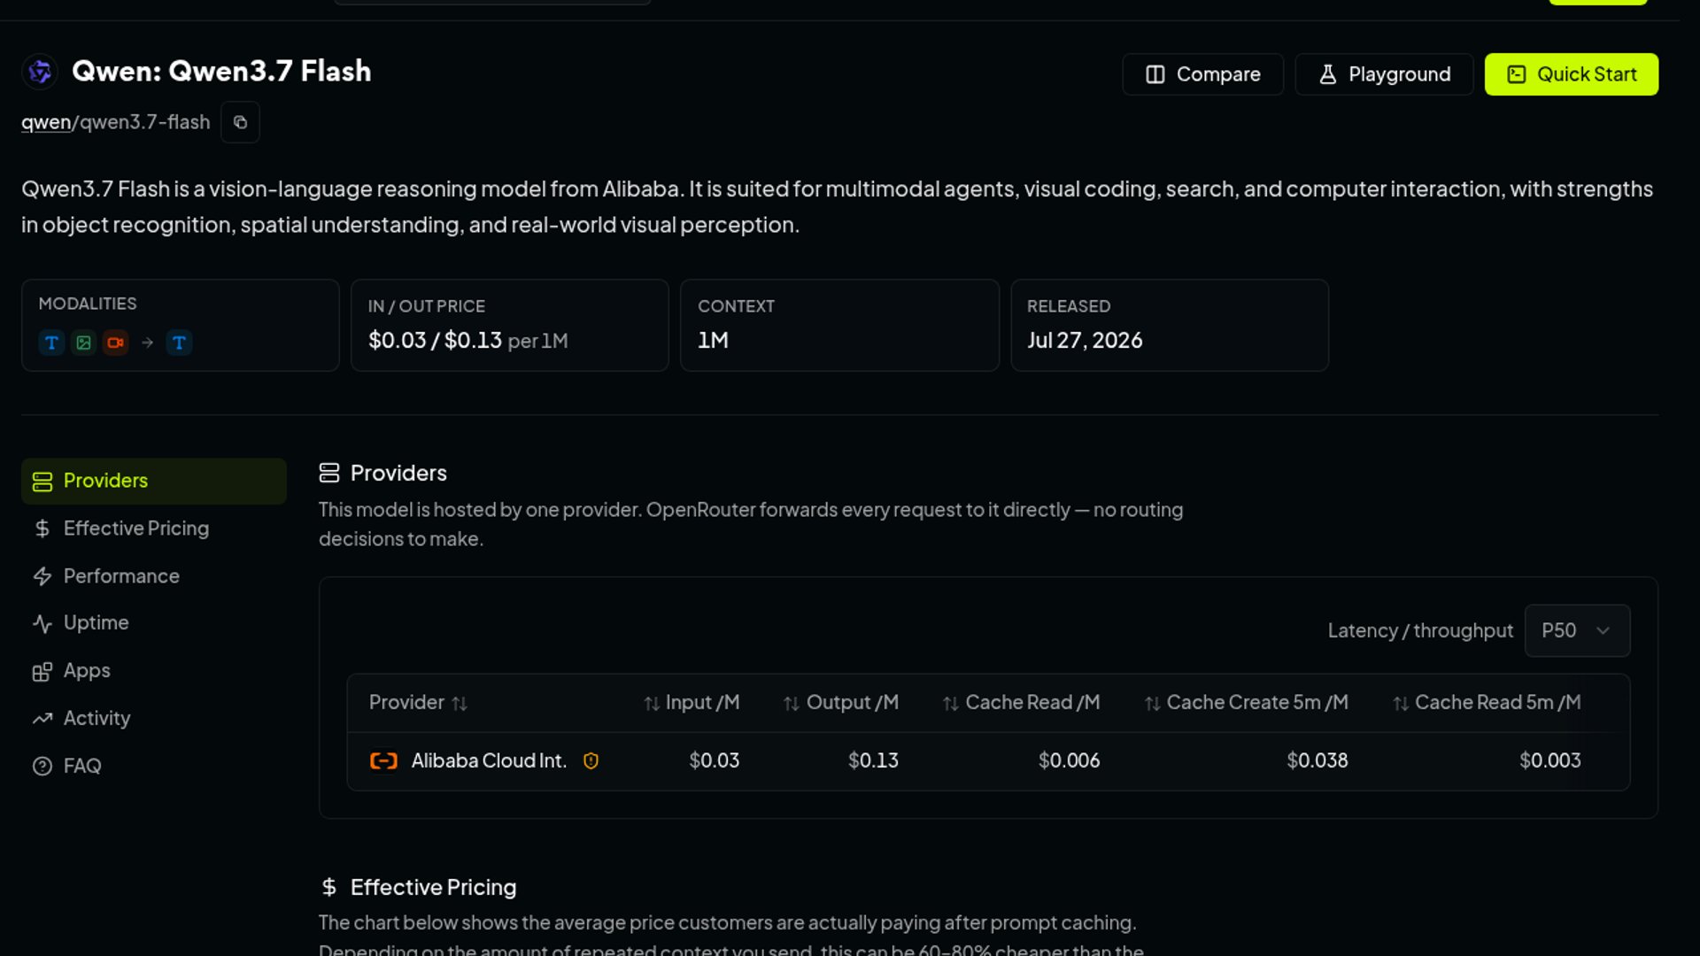This screenshot has height=956, width=1700.
Task: Go to Effective Pricing section in sidebar
Action: (x=154, y=528)
